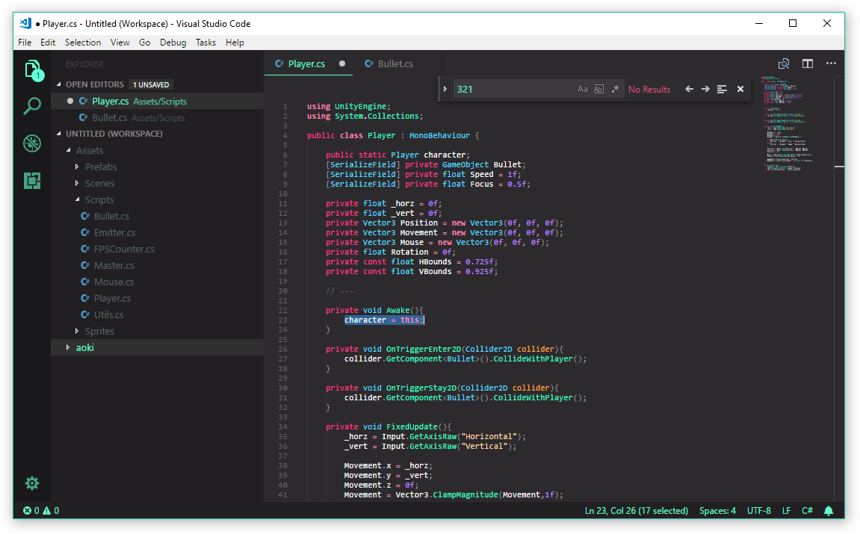Image resolution: width=860 pixels, height=534 pixels.
Task: Split the editor
Action: point(808,63)
